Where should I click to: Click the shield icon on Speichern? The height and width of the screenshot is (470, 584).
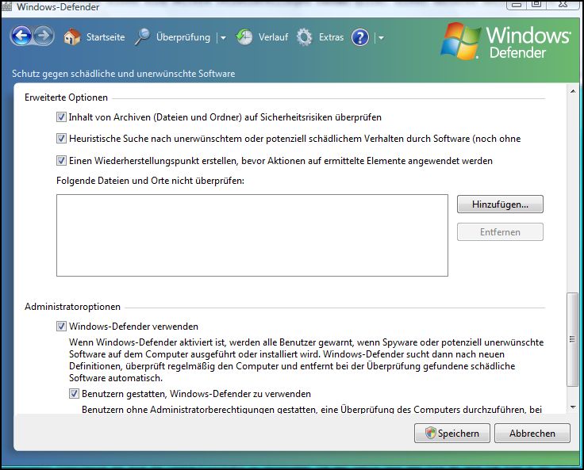pos(431,433)
